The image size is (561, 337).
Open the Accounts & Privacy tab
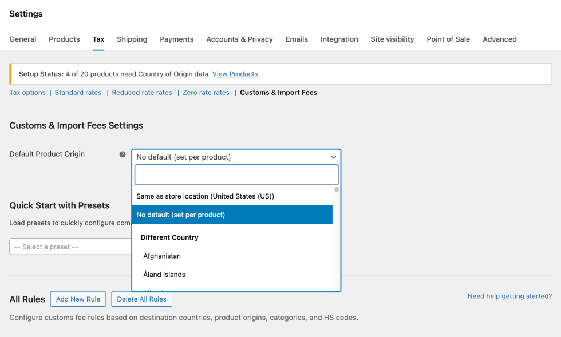240,39
